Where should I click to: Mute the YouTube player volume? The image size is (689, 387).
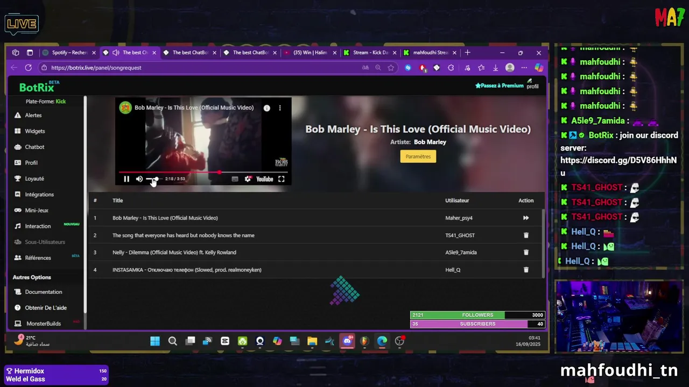(x=139, y=179)
